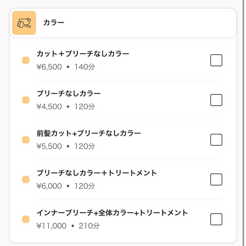
Task: Enable the ブリーチなしカラー+トリートメント checkbox
Action: 216,179
